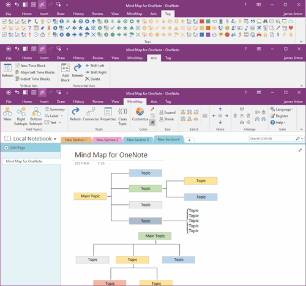
Task: Switch to the MindMap ribbon tab
Action: (135, 101)
